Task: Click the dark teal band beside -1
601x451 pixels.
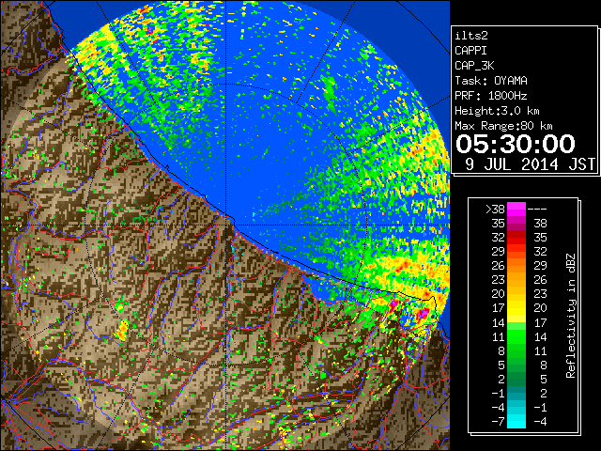Action: pyautogui.click(x=516, y=393)
